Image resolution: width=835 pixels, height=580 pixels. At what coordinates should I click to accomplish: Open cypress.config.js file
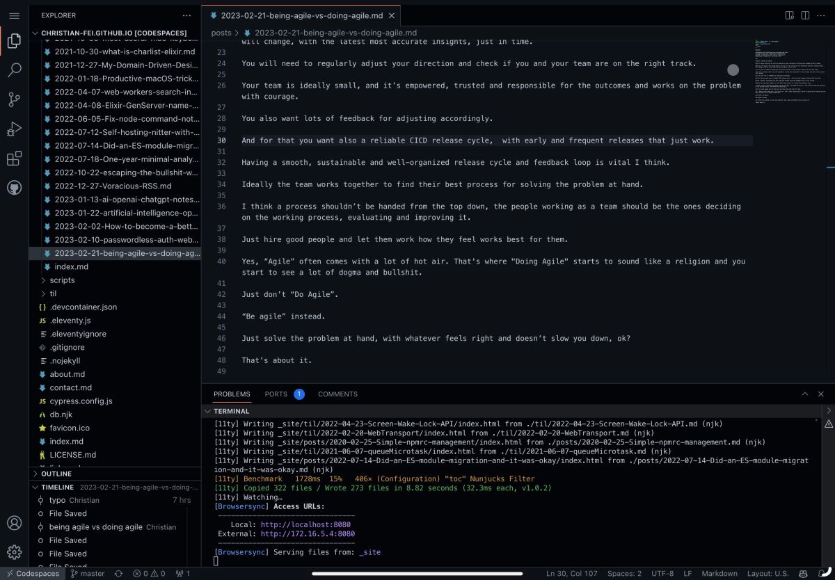coord(115,401)
